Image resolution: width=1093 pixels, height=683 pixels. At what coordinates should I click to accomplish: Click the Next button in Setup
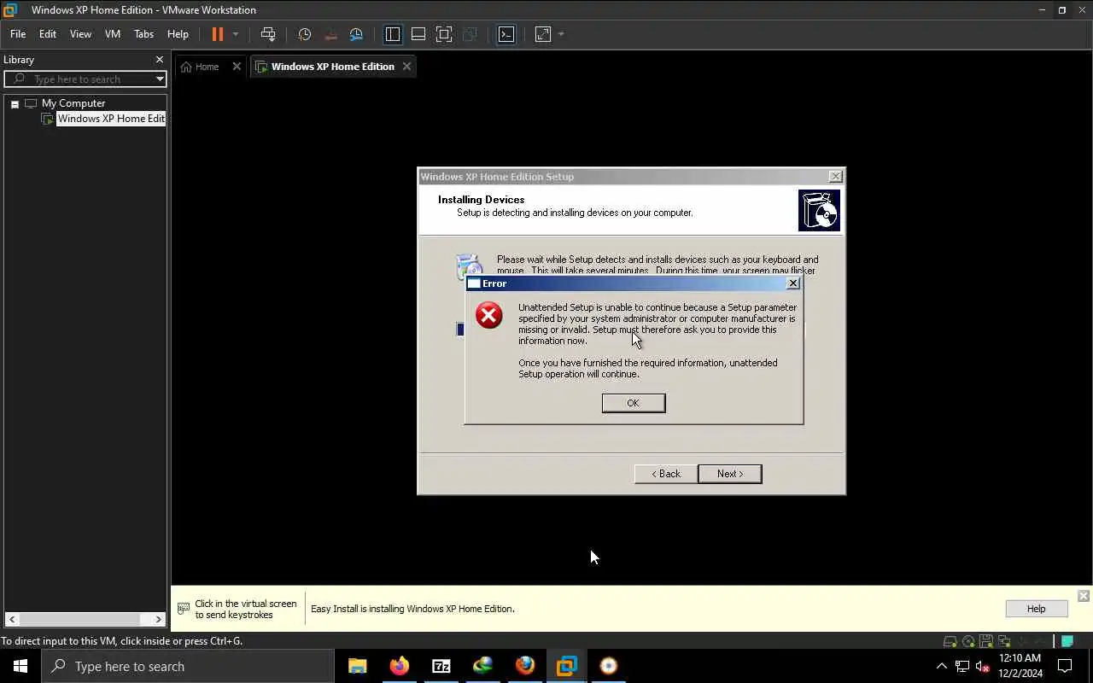(730, 474)
